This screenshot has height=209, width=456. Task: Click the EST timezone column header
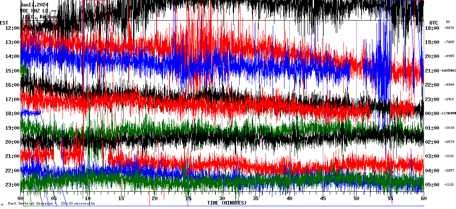pos(4,23)
